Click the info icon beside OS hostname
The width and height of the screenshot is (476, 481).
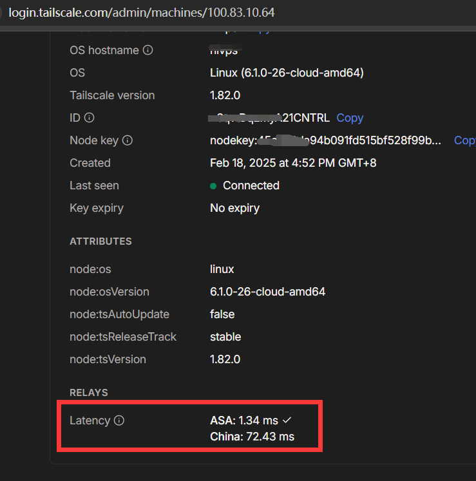pyautogui.click(x=148, y=50)
